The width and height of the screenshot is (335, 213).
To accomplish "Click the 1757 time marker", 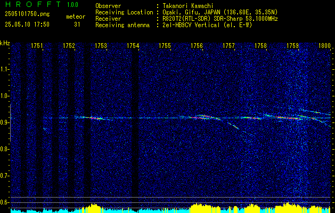I will (228, 45).
